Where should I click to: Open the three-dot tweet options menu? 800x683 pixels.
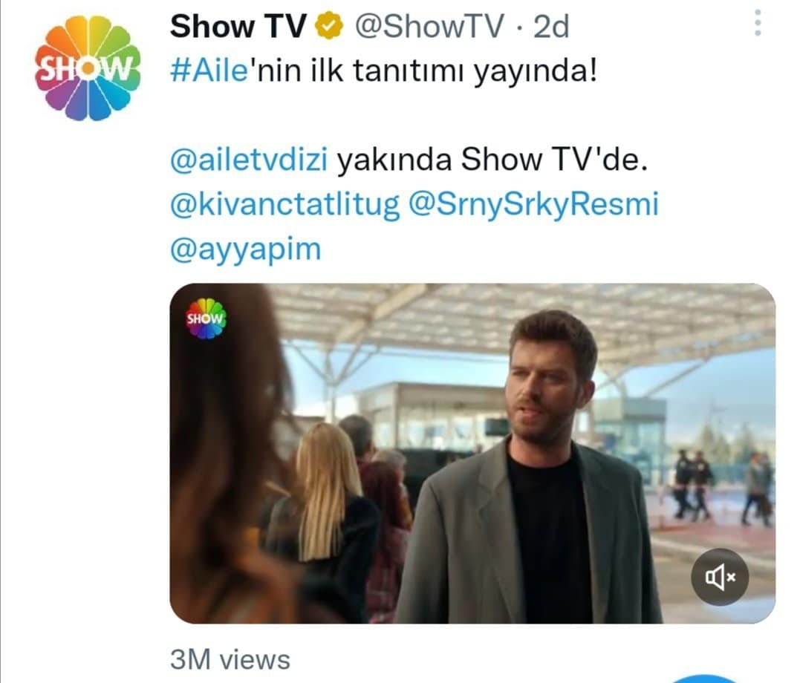(758, 23)
